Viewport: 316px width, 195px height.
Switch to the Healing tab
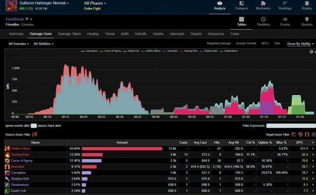pos(93,34)
